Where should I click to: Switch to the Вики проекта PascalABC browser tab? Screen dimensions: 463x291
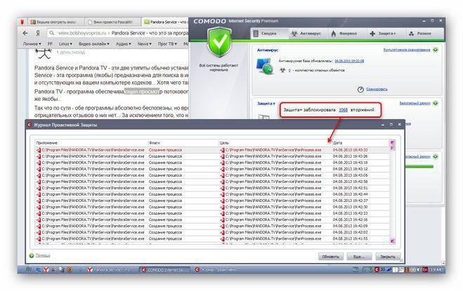[112, 22]
